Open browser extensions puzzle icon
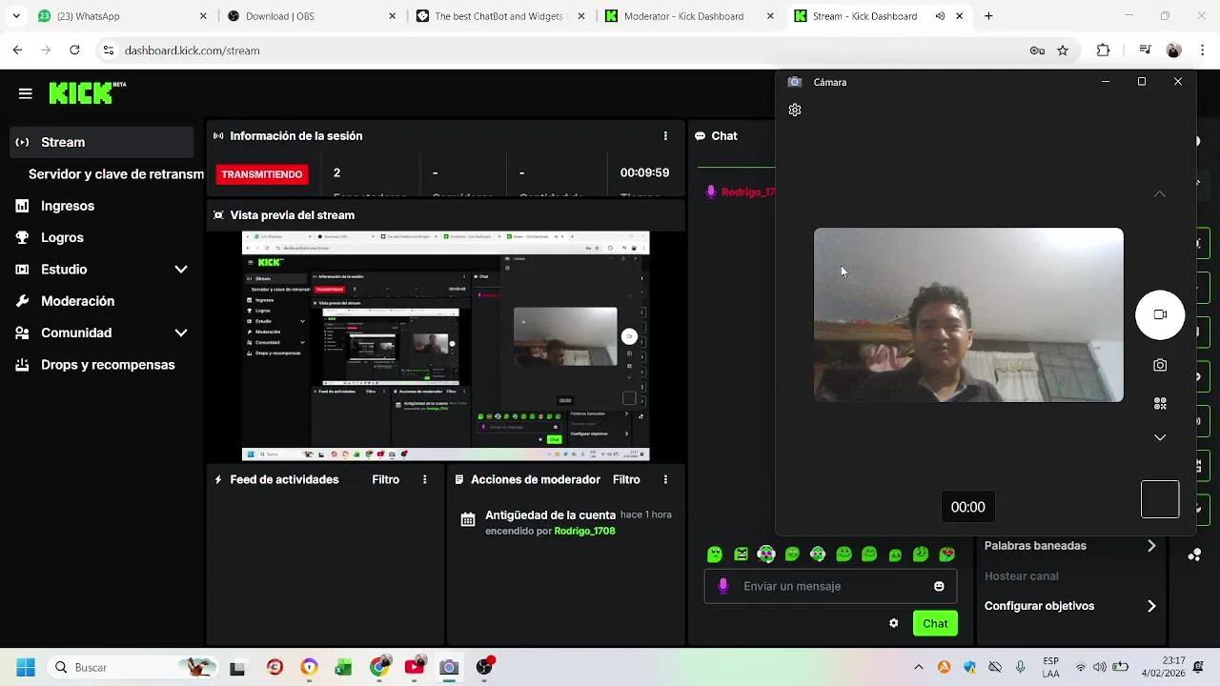The width and height of the screenshot is (1220, 686). [1104, 50]
